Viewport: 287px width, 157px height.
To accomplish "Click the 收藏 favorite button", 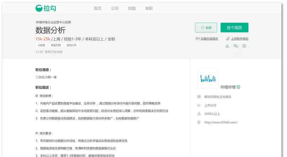I will (x=206, y=27).
